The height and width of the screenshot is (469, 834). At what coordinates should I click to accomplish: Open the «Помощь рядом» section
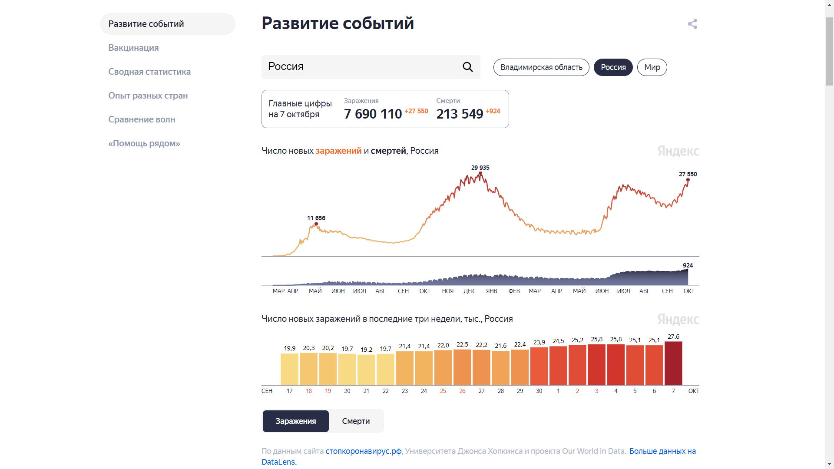[x=144, y=143]
